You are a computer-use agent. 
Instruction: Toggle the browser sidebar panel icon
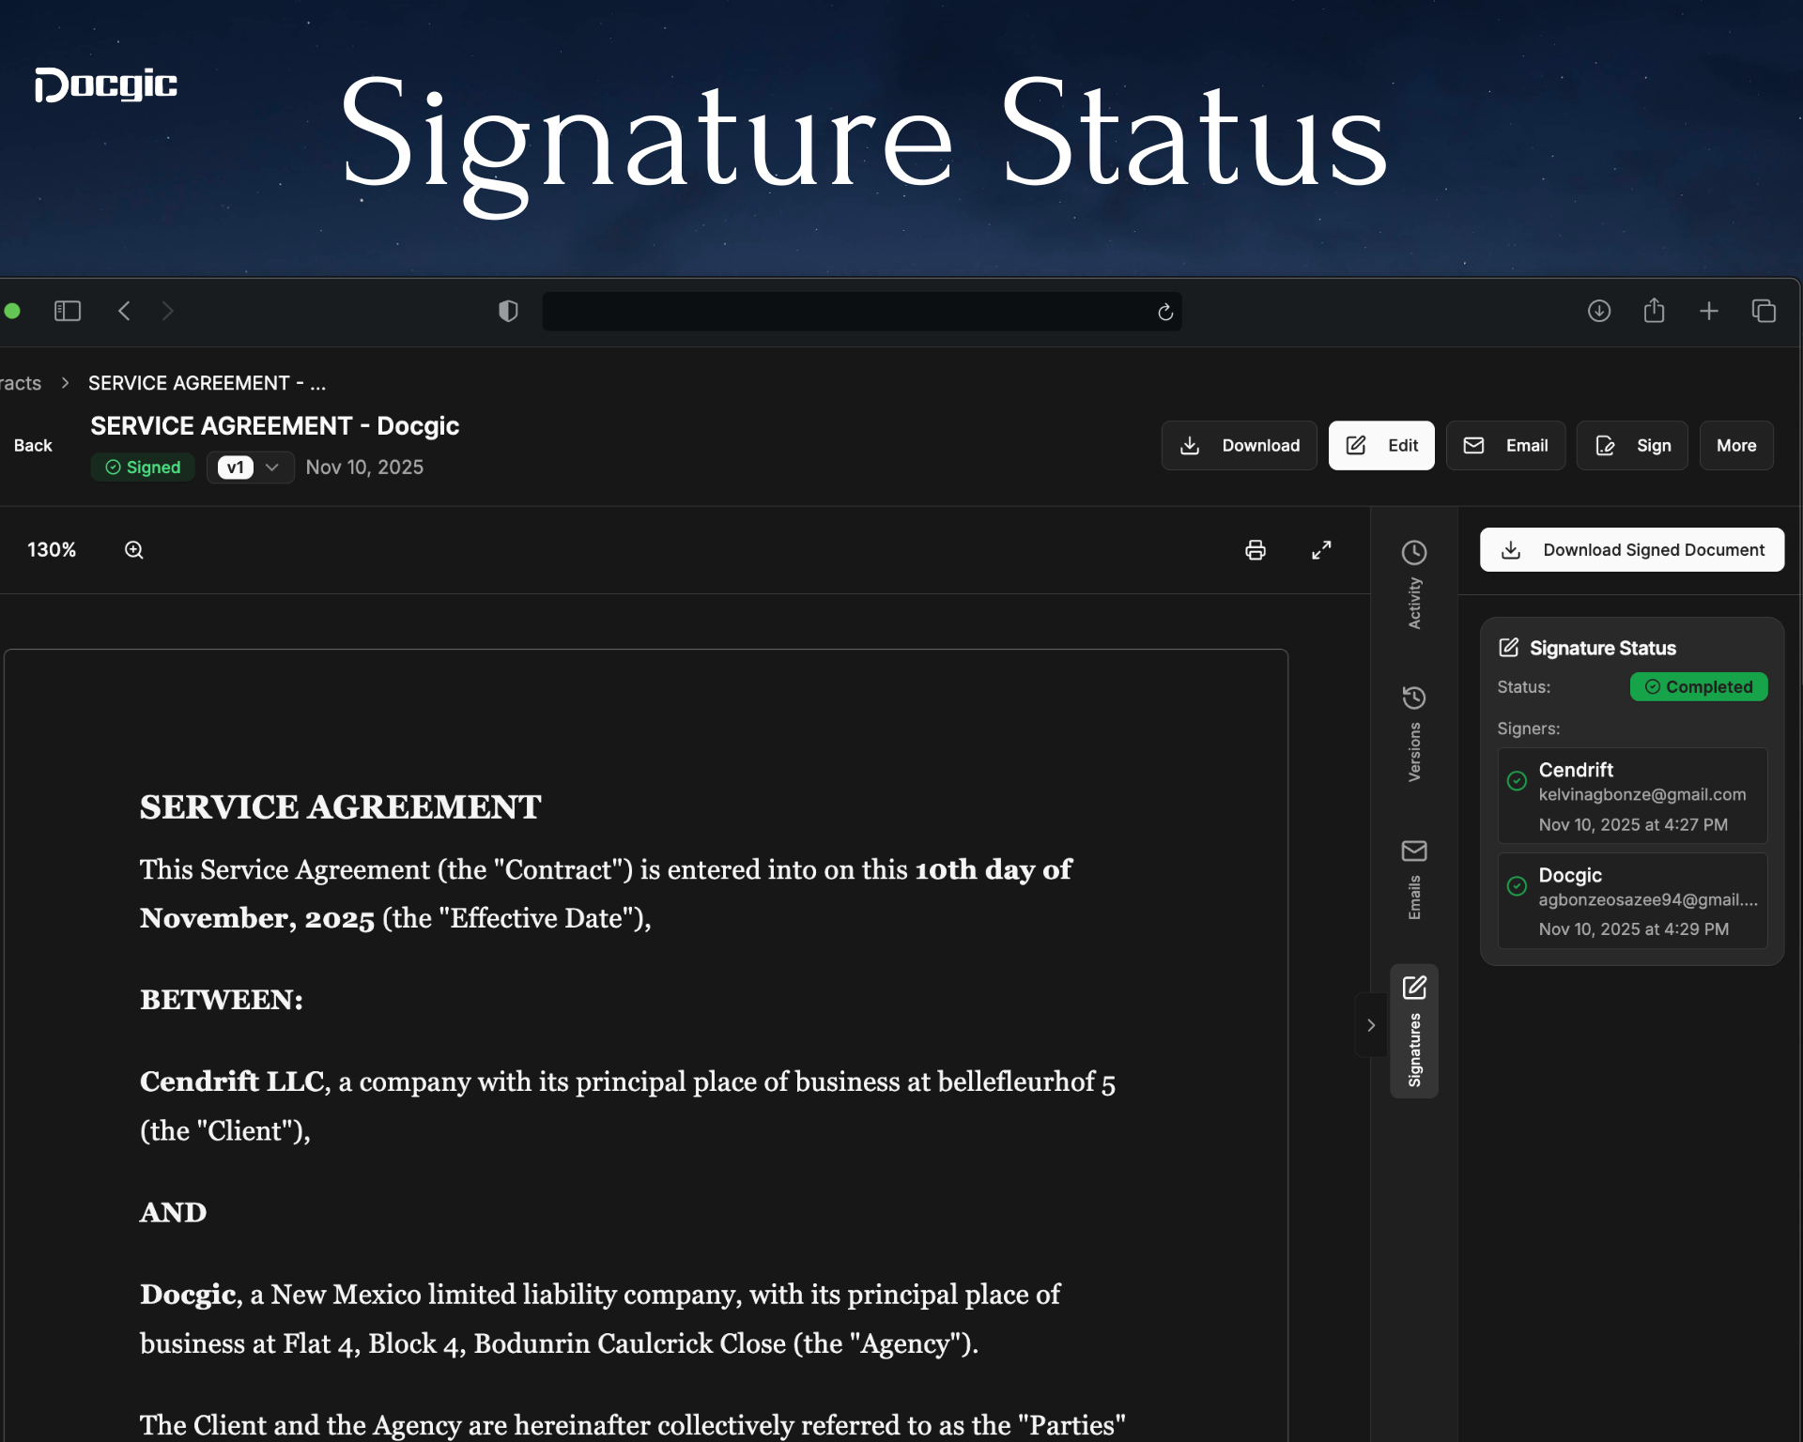pos(68,311)
